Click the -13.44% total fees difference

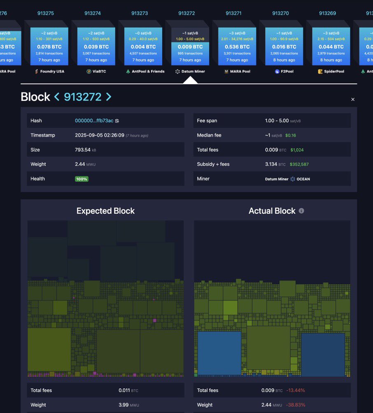tap(295, 390)
